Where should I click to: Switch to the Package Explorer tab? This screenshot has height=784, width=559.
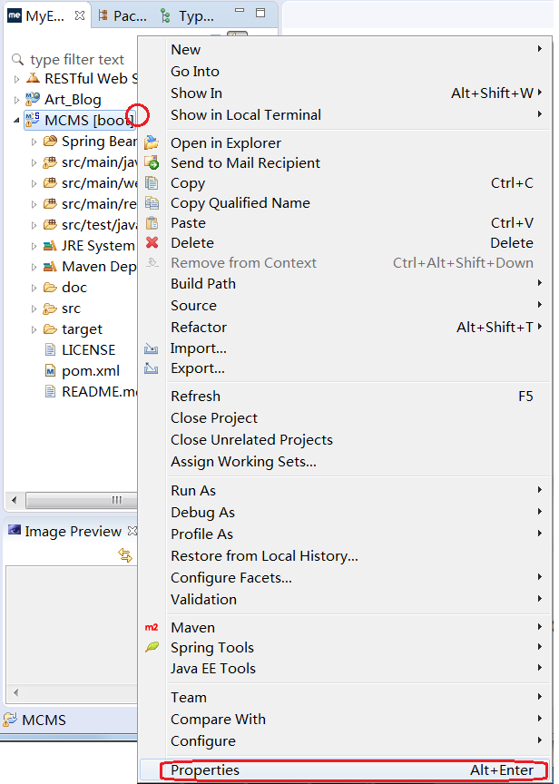[x=123, y=16]
